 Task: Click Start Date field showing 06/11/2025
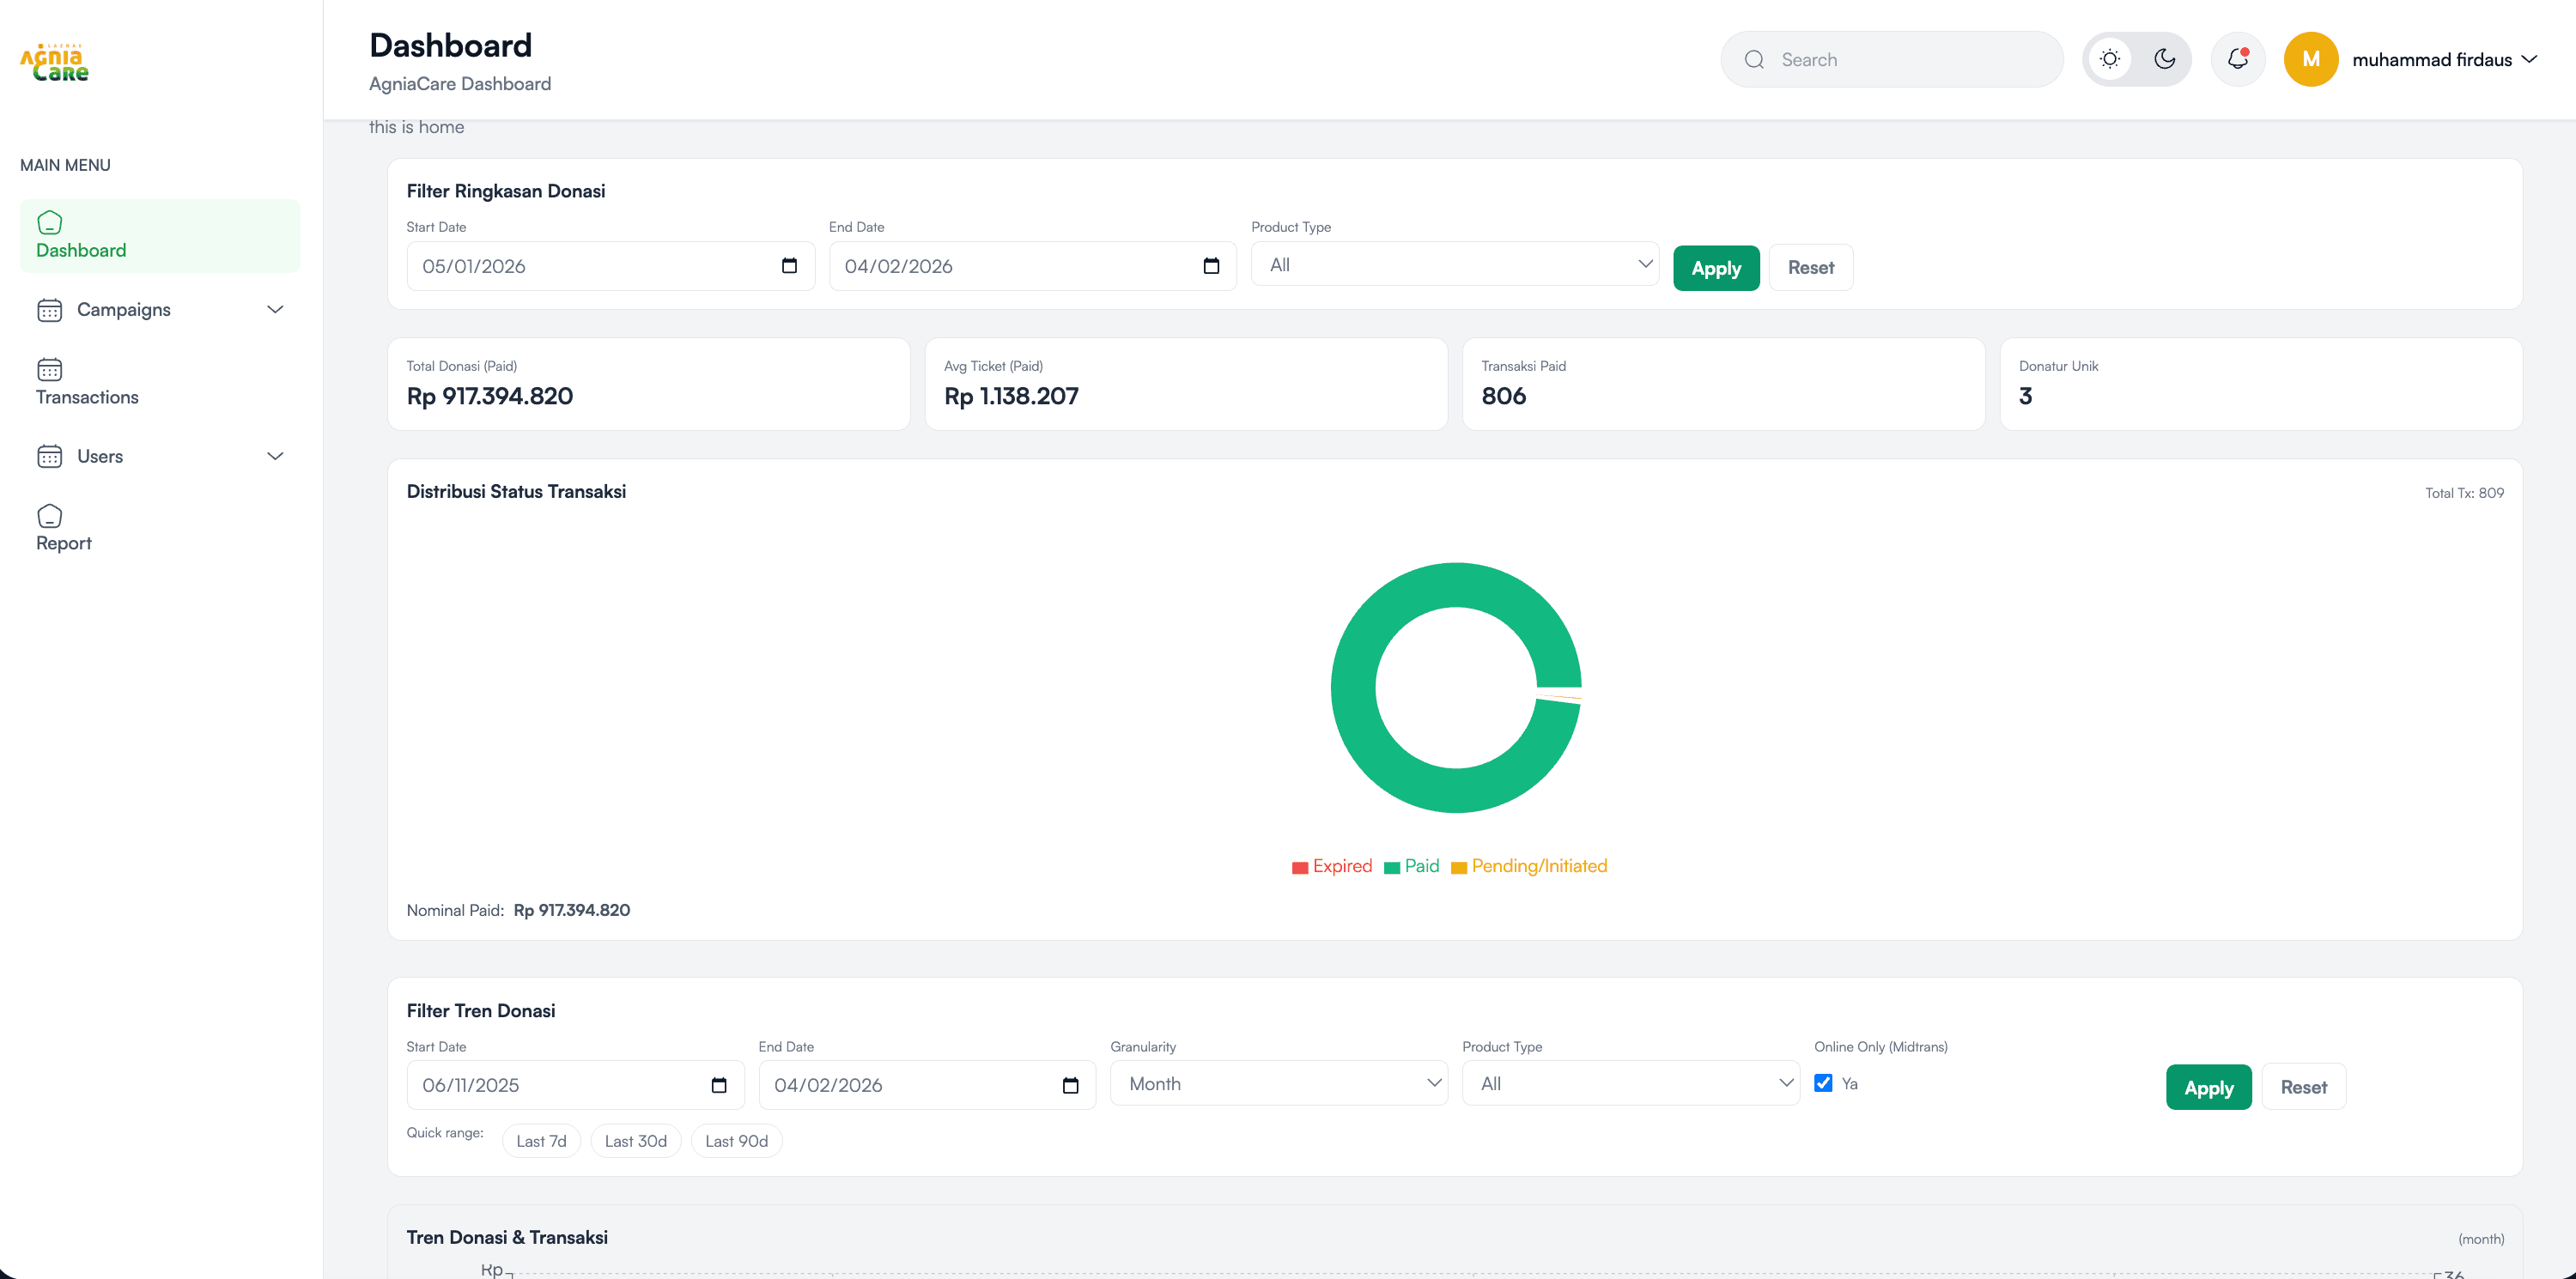575,1085
